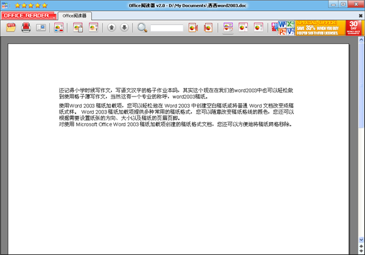
Task: Print the document using the printer icon
Action: [26, 27]
